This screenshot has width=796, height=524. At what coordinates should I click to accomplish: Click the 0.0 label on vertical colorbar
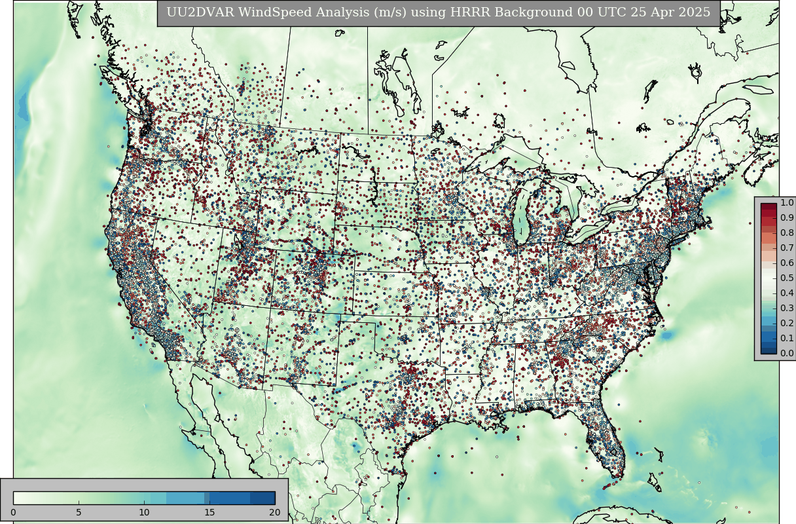787,354
